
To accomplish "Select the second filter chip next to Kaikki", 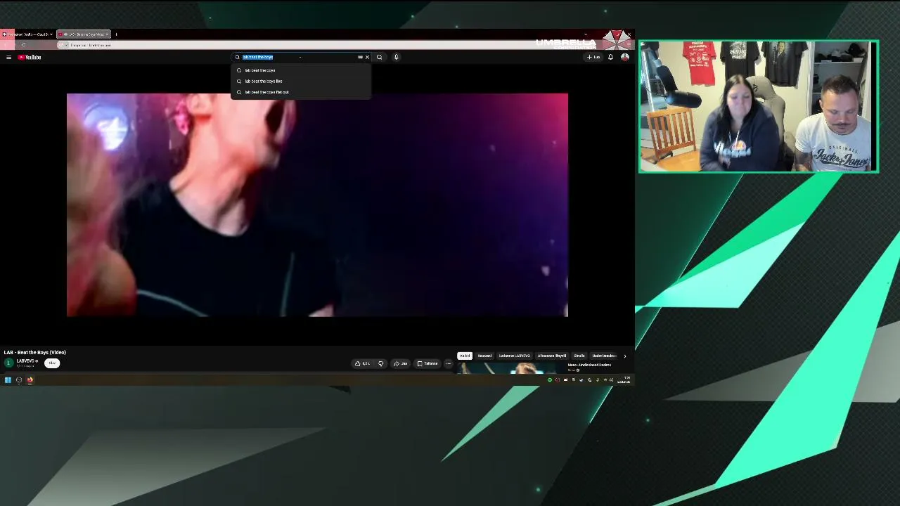I will [484, 356].
